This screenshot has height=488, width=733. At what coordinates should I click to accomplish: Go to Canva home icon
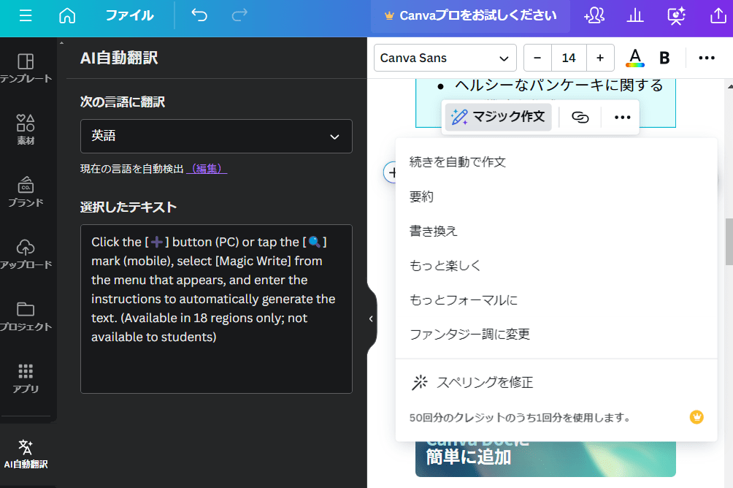[x=67, y=15]
